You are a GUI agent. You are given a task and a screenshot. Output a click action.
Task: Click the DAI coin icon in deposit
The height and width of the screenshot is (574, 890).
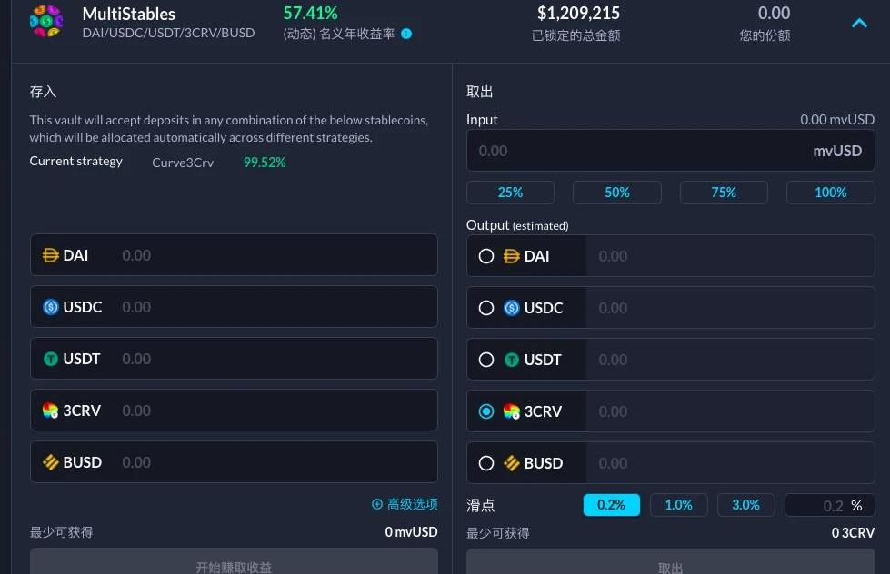coord(51,255)
